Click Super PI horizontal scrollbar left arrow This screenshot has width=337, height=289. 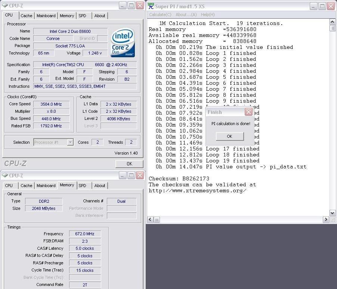pos(150,220)
